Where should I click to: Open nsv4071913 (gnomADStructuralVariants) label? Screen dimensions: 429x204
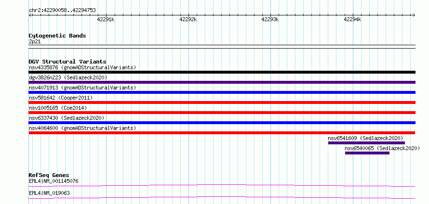[82, 88]
